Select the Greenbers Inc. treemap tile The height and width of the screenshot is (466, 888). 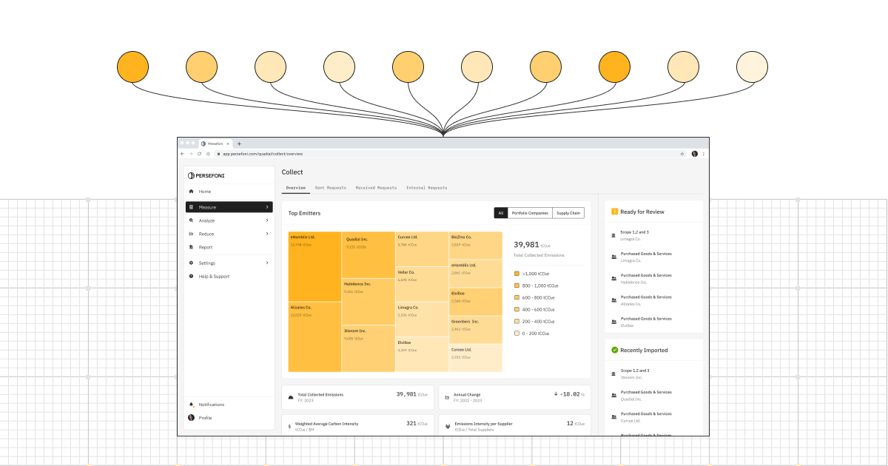click(475, 330)
